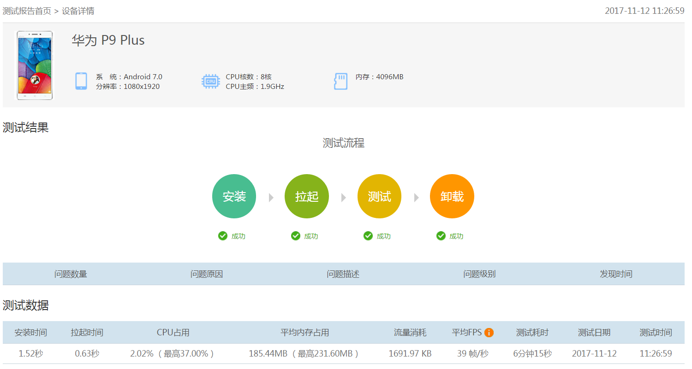This screenshot has height=369, width=692.
Task: Click the 安装时间 column header
Action: pos(31,333)
